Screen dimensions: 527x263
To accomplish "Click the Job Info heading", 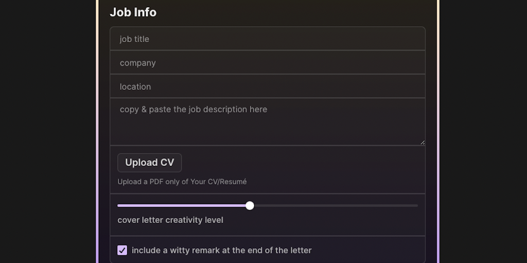I will pyautogui.click(x=133, y=12).
